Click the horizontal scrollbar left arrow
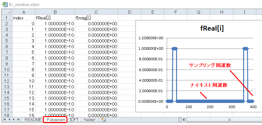262x125 pixels. [183, 120]
